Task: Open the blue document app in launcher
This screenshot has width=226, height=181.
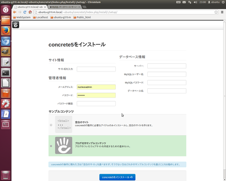Action: pyautogui.click(x=6, y=114)
